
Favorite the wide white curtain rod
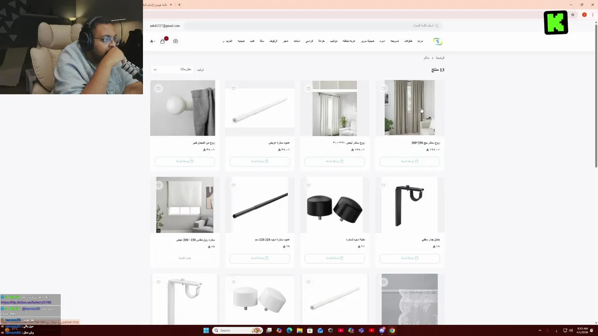[234, 89]
